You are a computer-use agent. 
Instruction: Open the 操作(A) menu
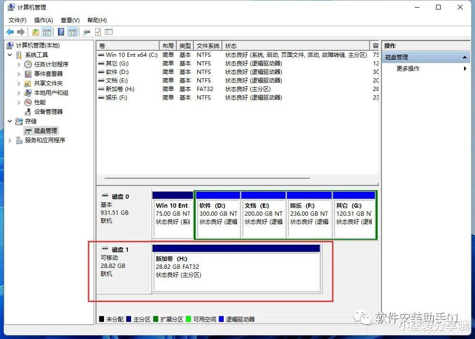point(44,20)
